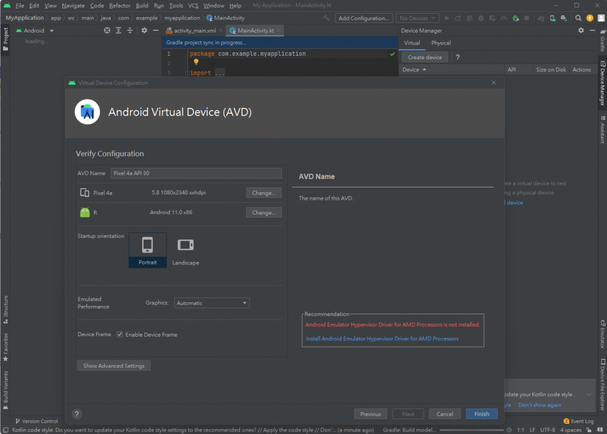The image size is (607, 434).
Task: Click the Stop square icon in toolbar
Action: click(526, 18)
